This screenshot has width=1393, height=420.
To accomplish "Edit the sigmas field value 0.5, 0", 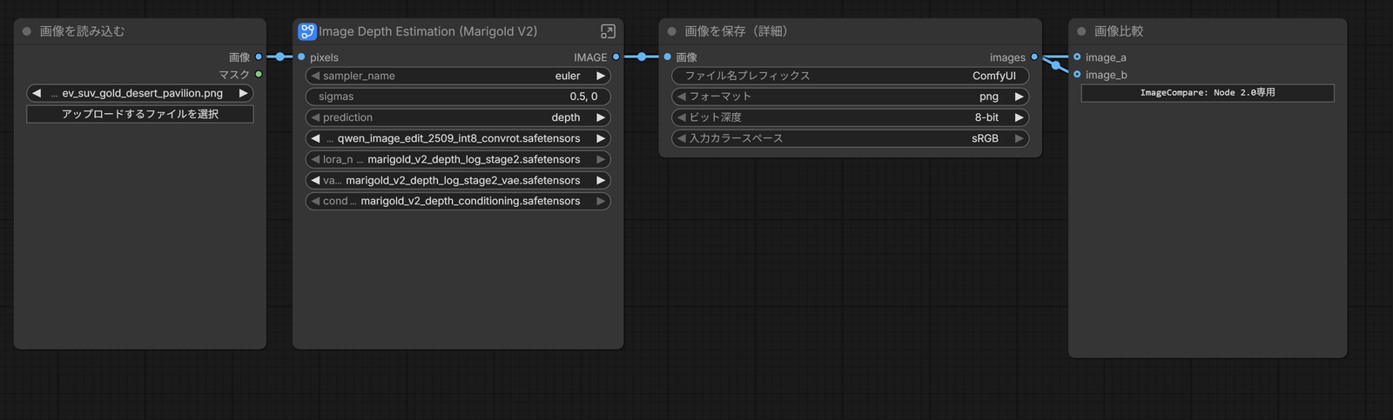I will (x=458, y=97).
